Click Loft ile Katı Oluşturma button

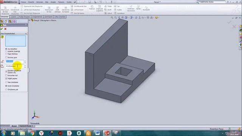30,10
